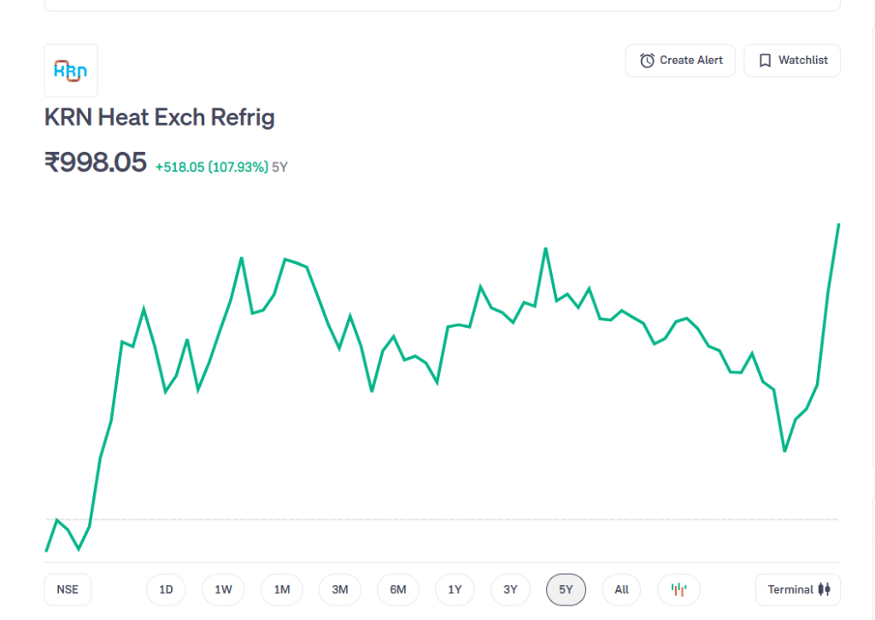Click the candlestick icon beside Terminal
The image size is (875, 620).
click(824, 589)
